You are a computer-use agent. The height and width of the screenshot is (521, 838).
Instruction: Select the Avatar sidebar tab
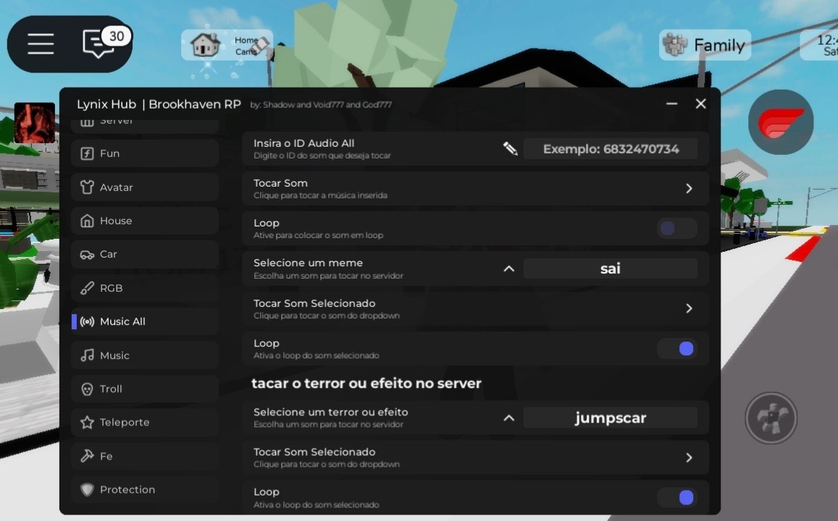point(145,187)
